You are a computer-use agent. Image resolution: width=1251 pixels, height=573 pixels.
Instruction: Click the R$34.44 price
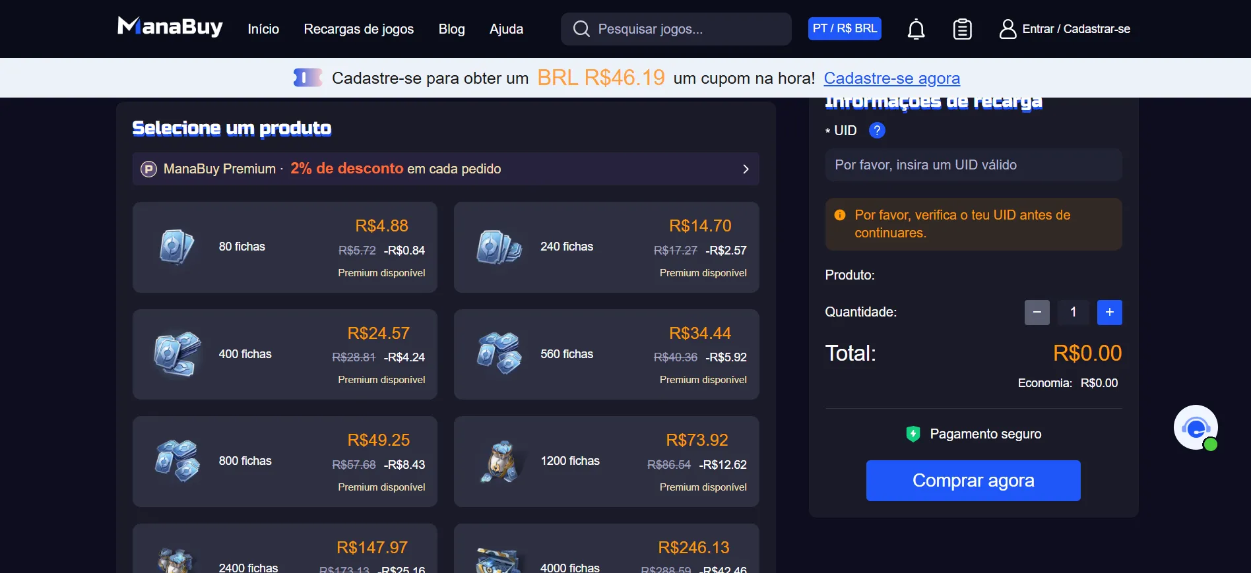pyautogui.click(x=700, y=334)
